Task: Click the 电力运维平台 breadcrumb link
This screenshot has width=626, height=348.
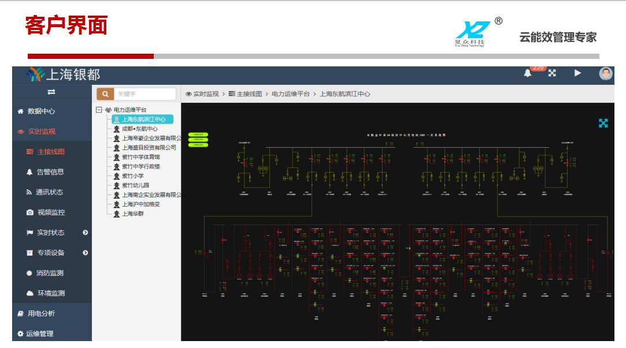Action: 291,94
